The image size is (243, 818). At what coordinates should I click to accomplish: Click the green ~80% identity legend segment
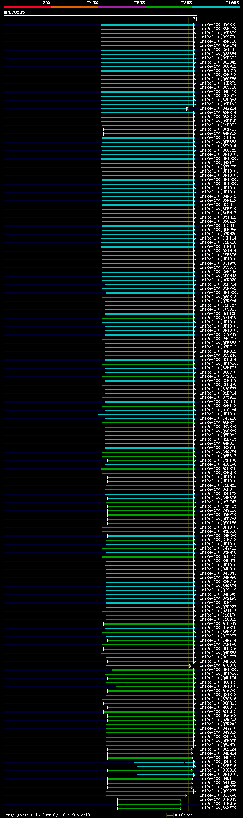(x=169, y=7)
